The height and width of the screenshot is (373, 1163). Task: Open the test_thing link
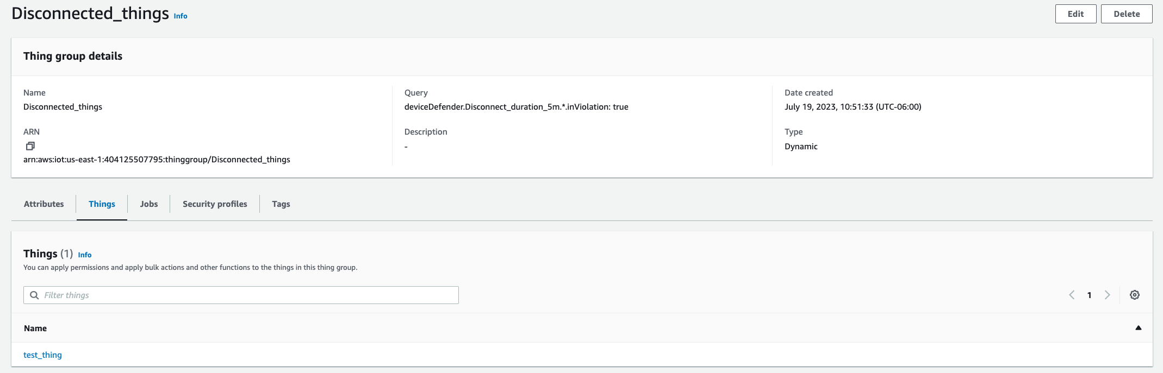42,355
